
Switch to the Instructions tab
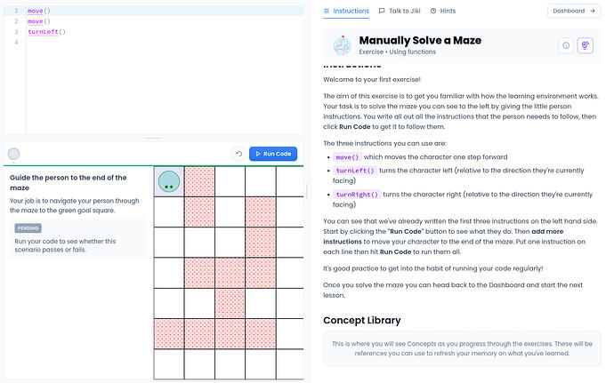pyautogui.click(x=346, y=11)
